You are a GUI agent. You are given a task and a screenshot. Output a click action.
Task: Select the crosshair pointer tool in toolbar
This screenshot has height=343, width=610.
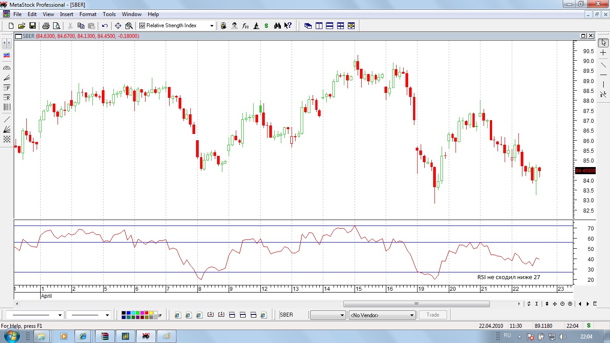[118, 26]
